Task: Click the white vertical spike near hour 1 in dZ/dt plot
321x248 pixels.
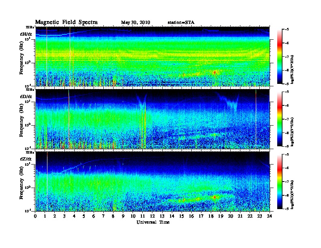Action: (x=47, y=182)
